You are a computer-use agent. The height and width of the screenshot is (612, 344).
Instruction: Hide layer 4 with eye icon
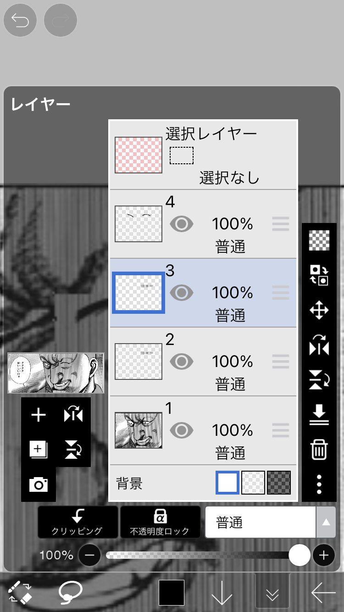click(182, 224)
